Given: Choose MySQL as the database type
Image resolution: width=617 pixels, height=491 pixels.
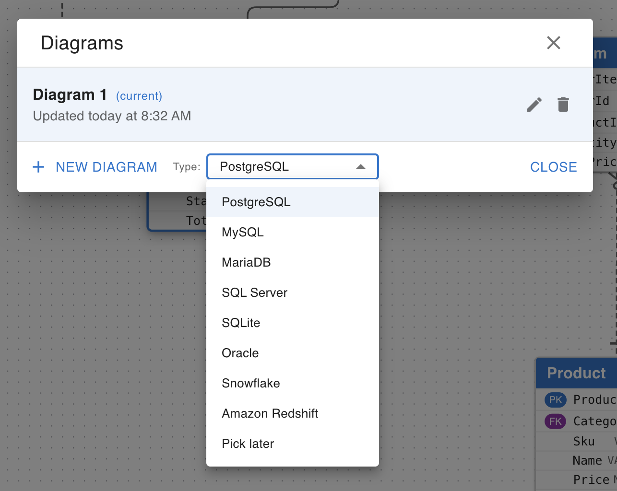Looking at the screenshot, I should (293, 232).
